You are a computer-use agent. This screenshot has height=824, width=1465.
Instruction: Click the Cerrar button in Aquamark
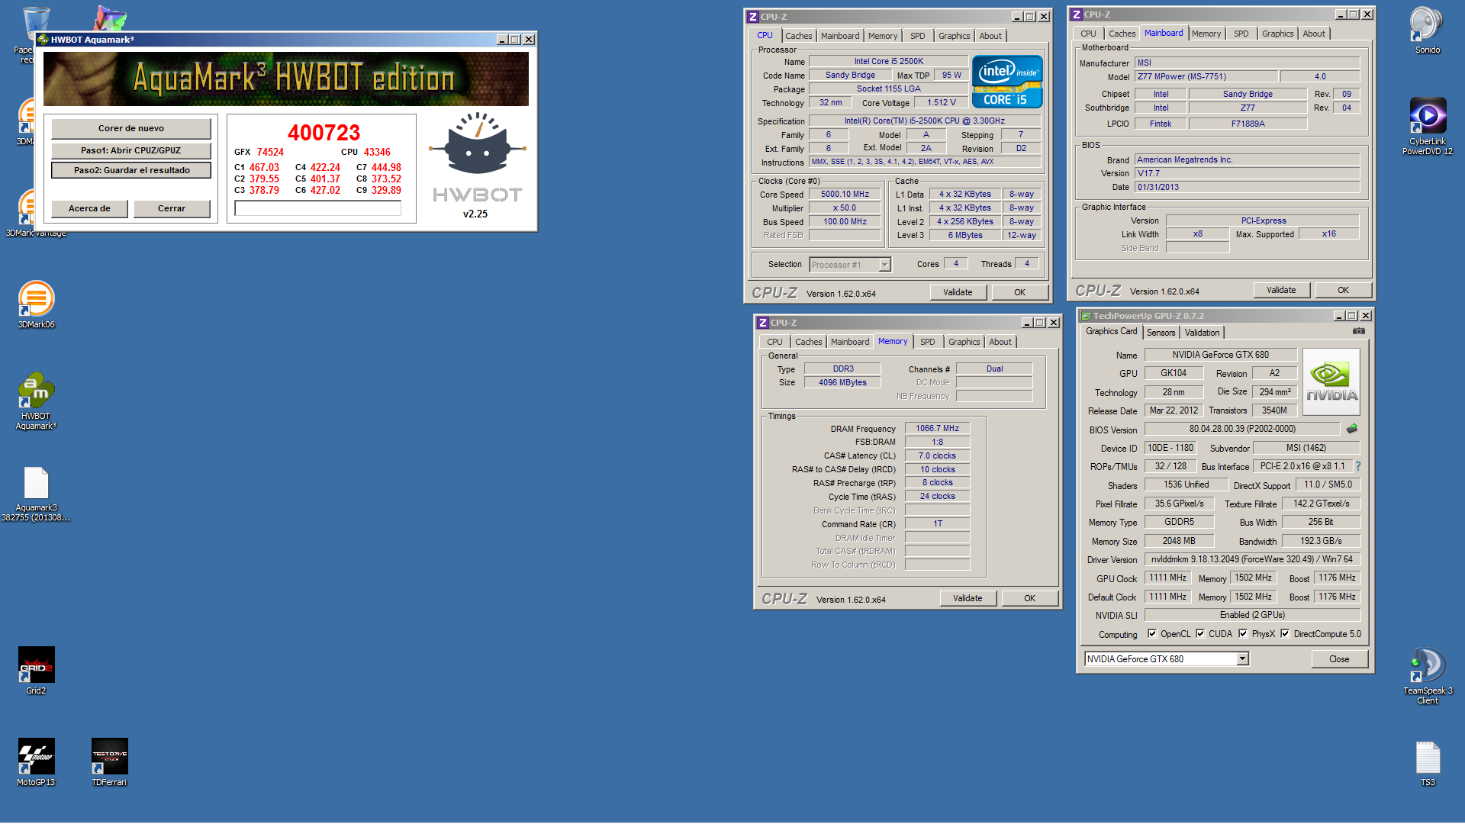[x=172, y=208]
